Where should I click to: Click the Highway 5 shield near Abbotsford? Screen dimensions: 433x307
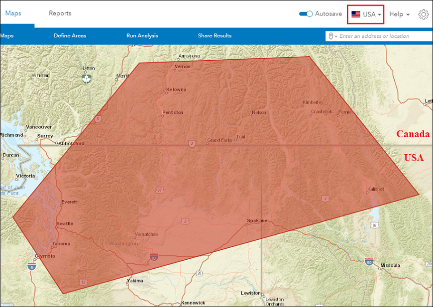pos(98,119)
